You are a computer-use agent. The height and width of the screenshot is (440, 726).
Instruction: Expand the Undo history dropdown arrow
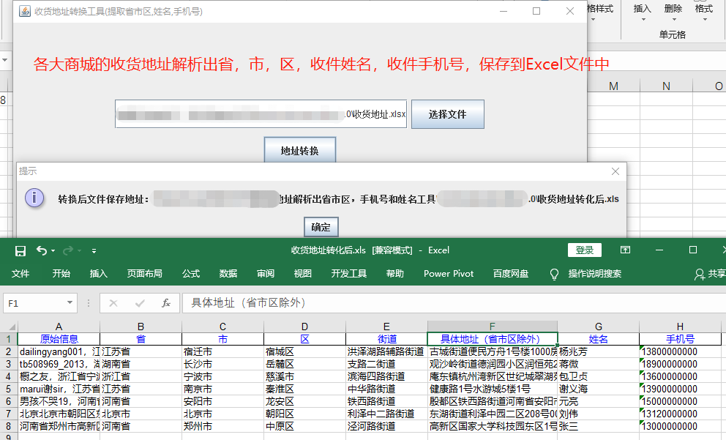[53, 251]
